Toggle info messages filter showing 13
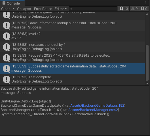Viewport: 150px width, 136px height. pyautogui.click(x=124, y=9)
